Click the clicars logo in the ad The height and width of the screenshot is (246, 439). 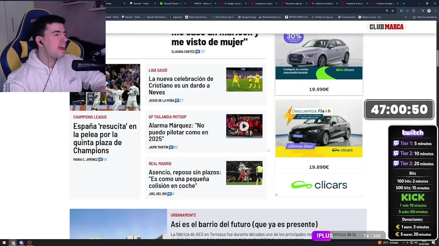(319, 185)
